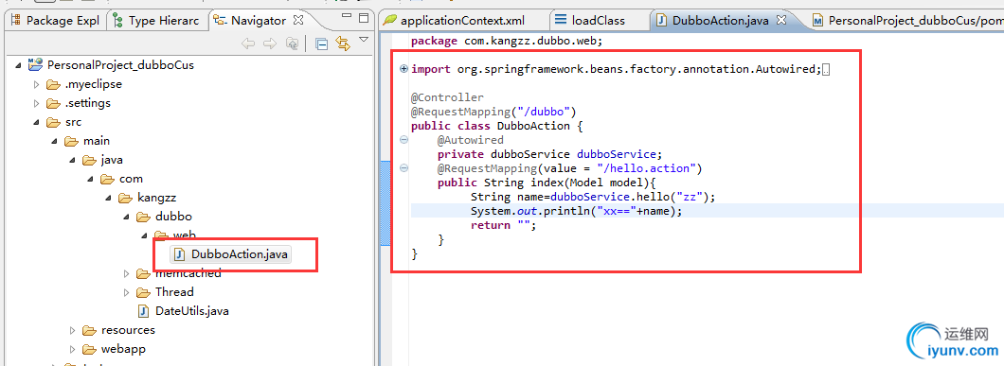Expand the .myeclipse folder
The width and height of the screenshot is (1004, 366).
click(x=37, y=84)
